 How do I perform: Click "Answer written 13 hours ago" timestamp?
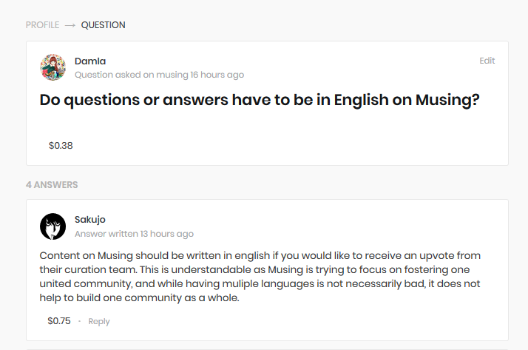(134, 234)
